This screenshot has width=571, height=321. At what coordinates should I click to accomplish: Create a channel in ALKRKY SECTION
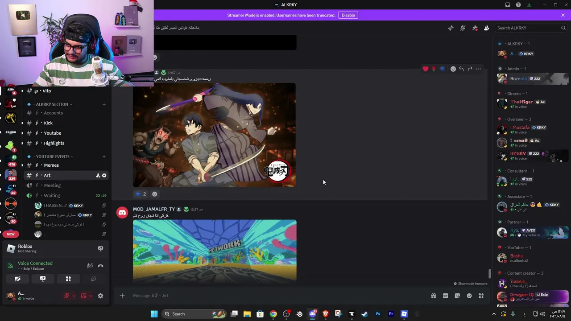coord(104,104)
